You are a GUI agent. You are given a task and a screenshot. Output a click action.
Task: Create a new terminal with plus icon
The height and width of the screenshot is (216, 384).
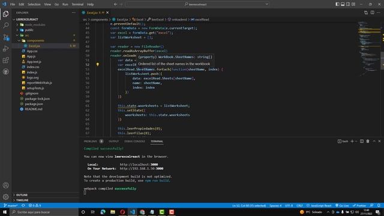click(352, 142)
